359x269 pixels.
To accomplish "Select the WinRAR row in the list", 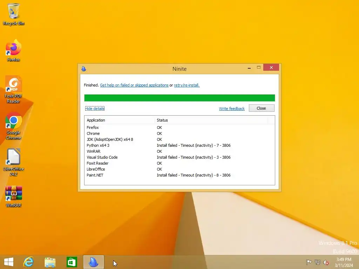I will coord(179,151).
